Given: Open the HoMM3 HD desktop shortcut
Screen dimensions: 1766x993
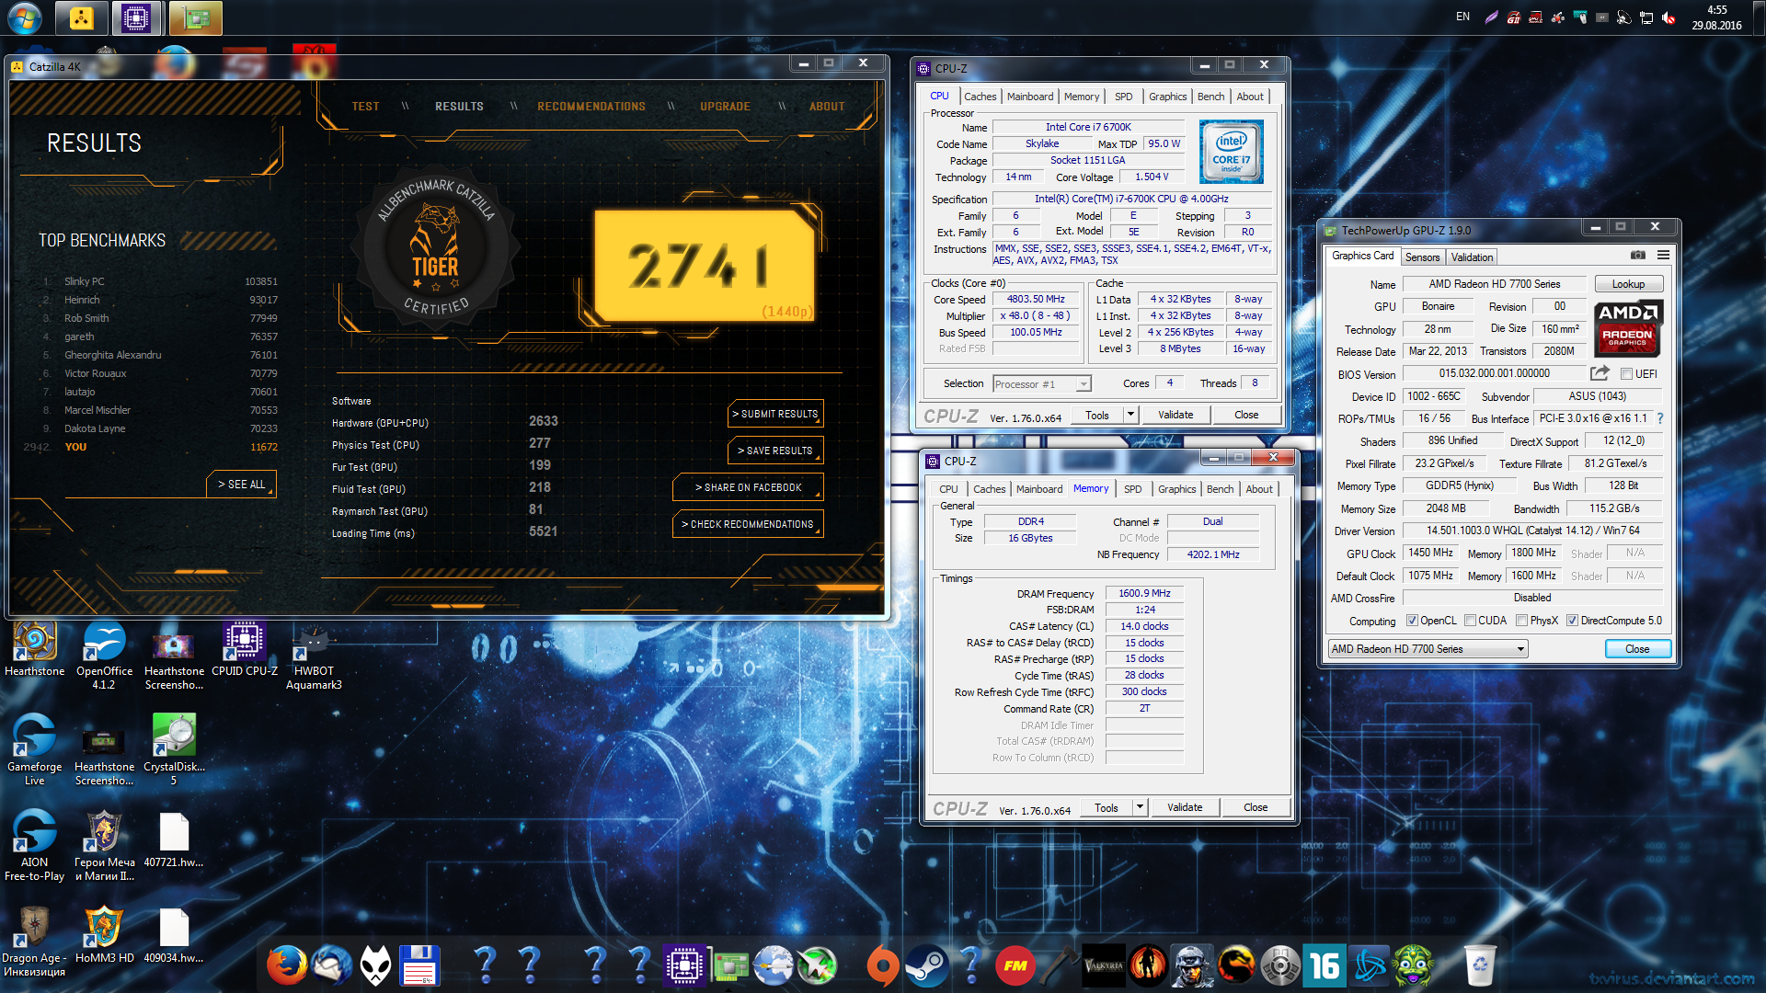Looking at the screenshot, I should tap(104, 935).
